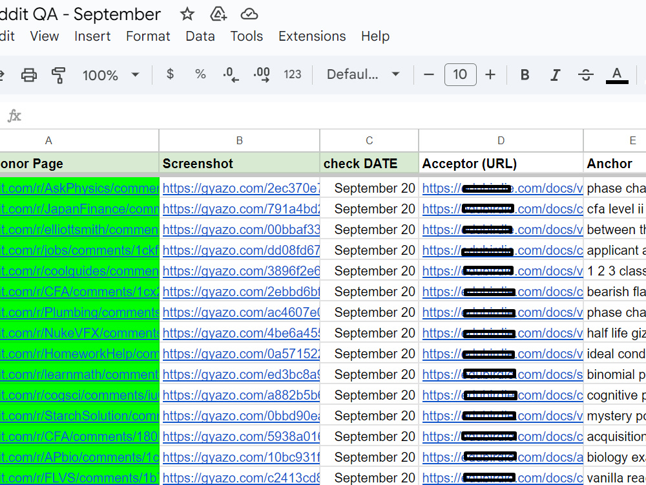
Task: Select column B header
Action: tap(240, 140)
